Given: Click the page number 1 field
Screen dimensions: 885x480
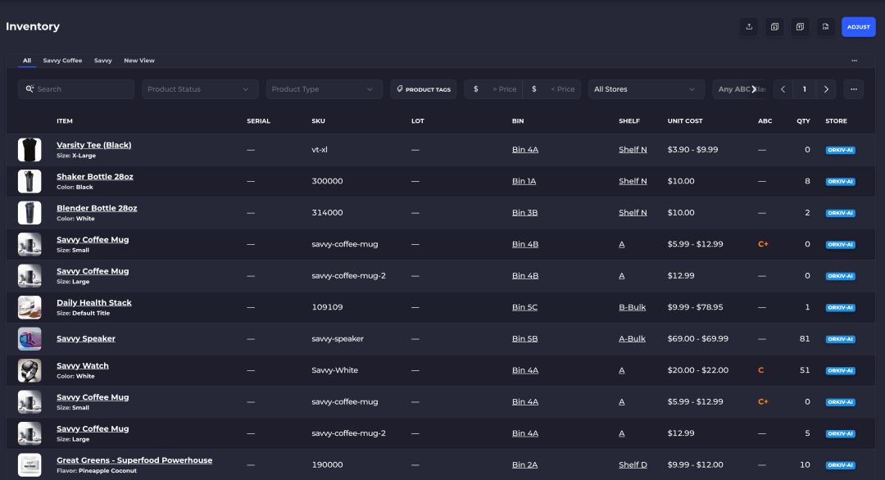Looking at the screenshot, I should pos(805,89).
